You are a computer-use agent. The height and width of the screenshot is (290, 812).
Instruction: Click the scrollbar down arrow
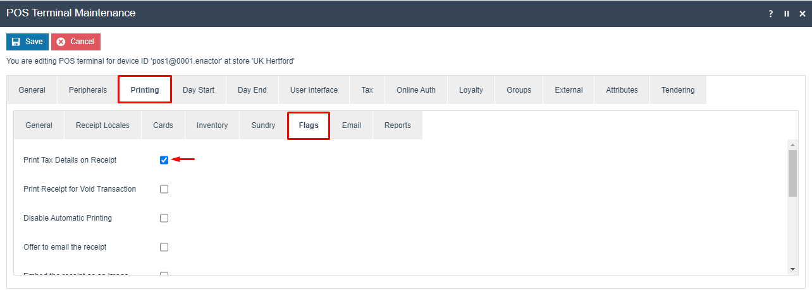click(793, 269)
